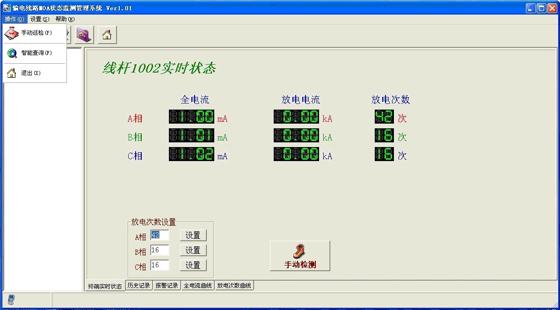The width and height of the screenshot is (560, 310).
Task: Select 手动巡检 from the open menu
Action: [36, 33]
